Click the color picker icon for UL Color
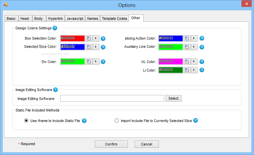 pos(187,61)
